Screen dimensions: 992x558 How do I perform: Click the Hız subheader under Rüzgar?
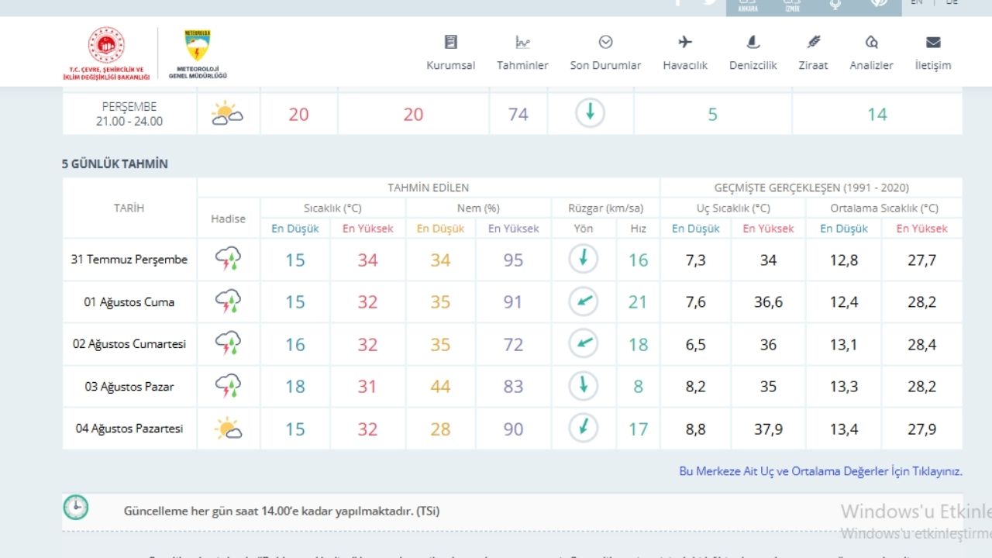tap(638, 229)
